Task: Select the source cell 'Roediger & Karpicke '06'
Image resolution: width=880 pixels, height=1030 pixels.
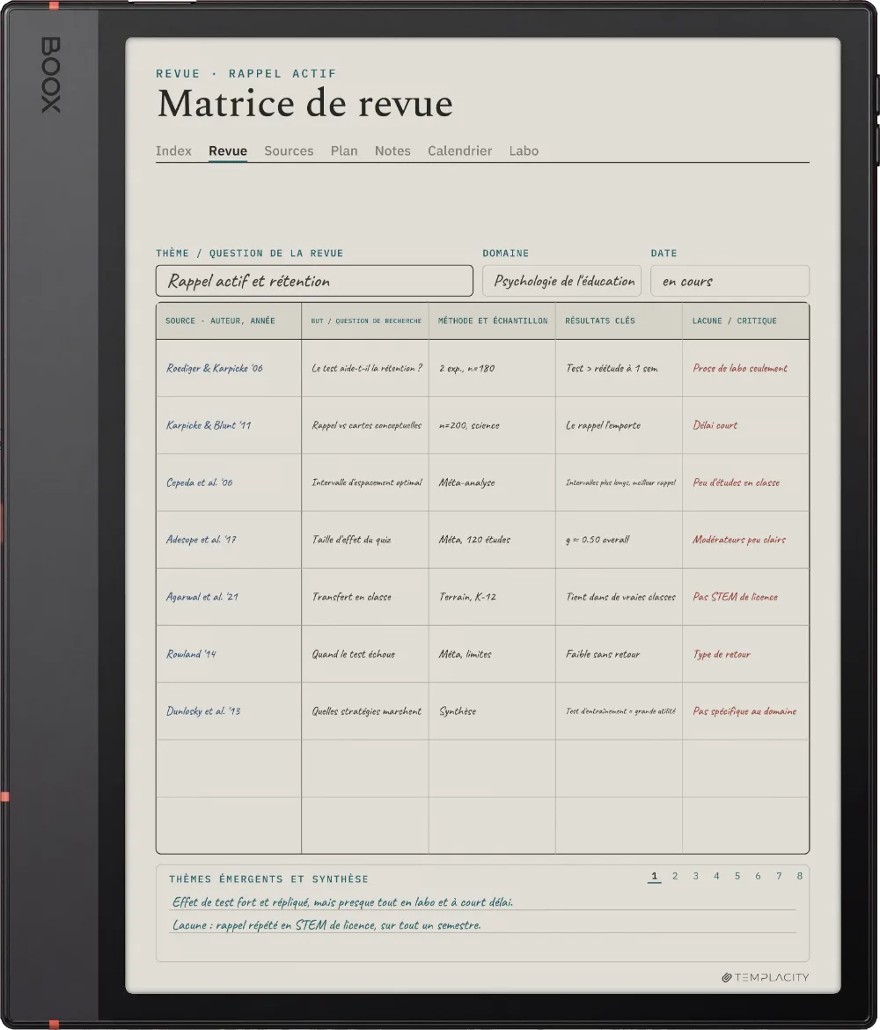Action: 229,368
